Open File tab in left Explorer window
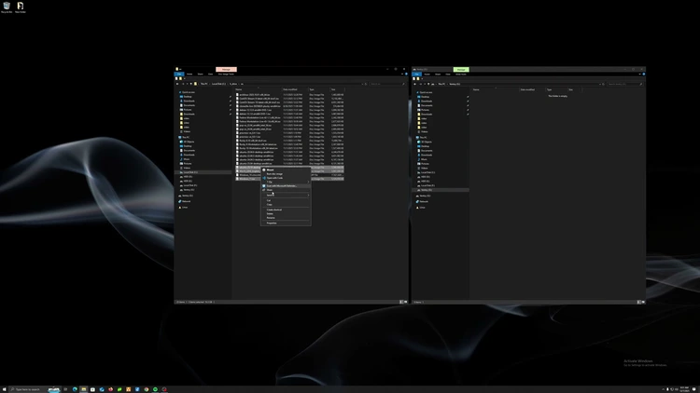 click(x=179, y=74)
